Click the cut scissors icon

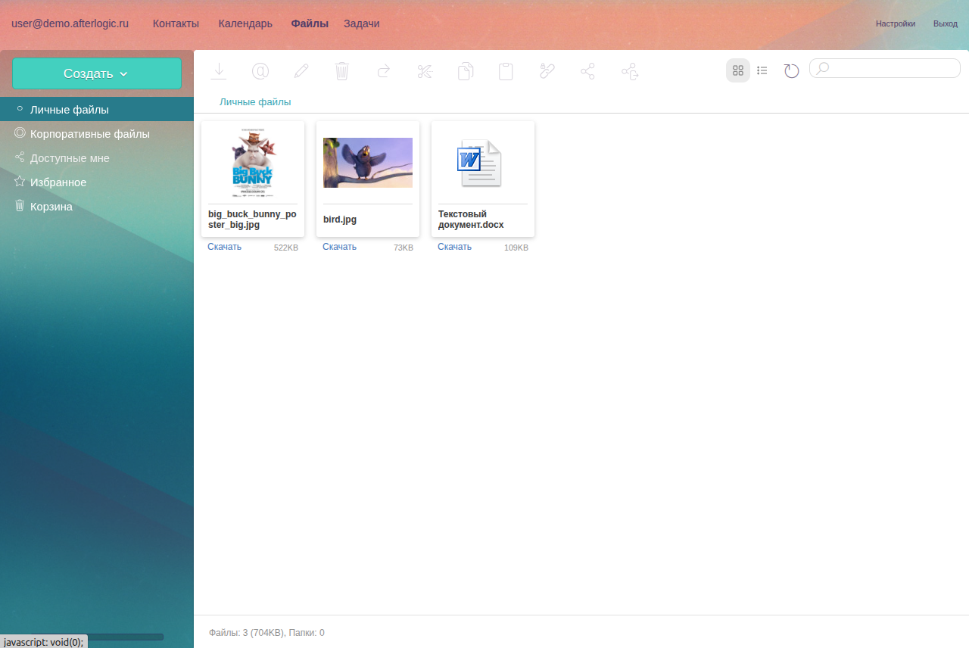[424, 71]
